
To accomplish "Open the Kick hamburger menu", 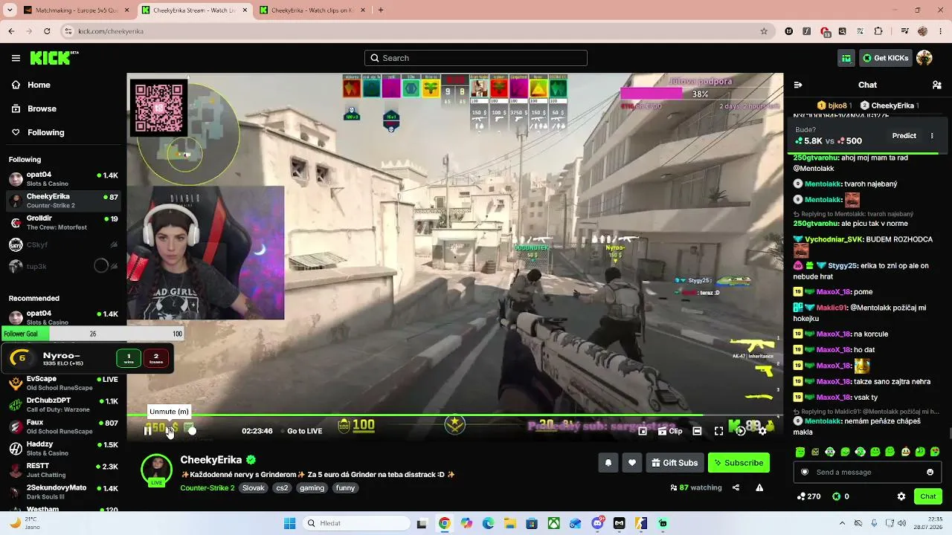I will click(16, 58).
